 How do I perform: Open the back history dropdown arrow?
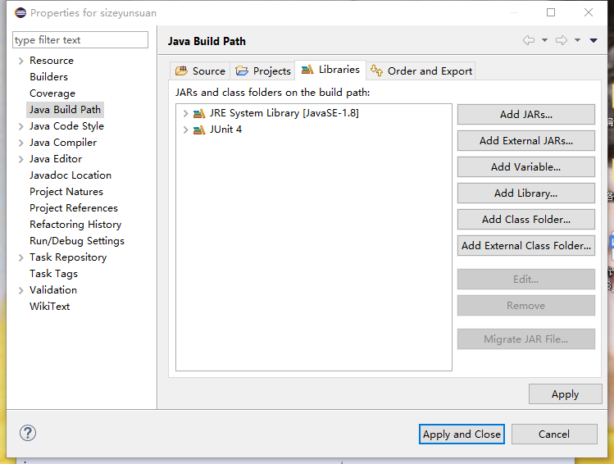point(544,40)
